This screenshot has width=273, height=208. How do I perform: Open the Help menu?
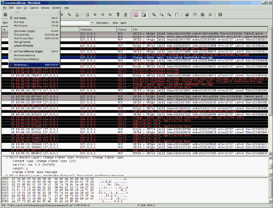tap(67, 8)
